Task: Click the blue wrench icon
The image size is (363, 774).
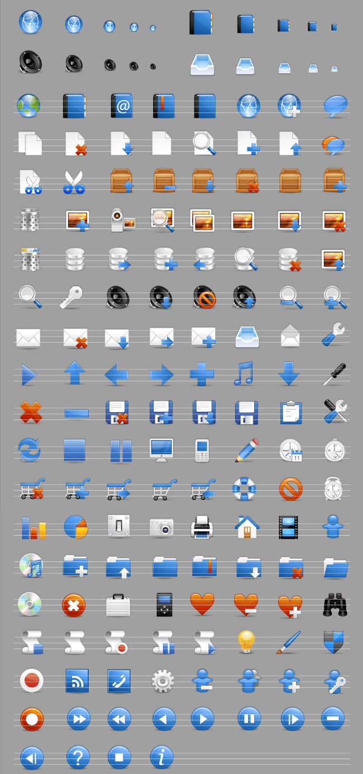Action: pos(333,334)
